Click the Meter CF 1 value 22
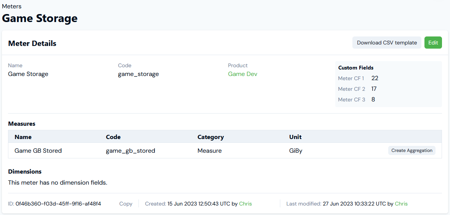 [375, 78]
